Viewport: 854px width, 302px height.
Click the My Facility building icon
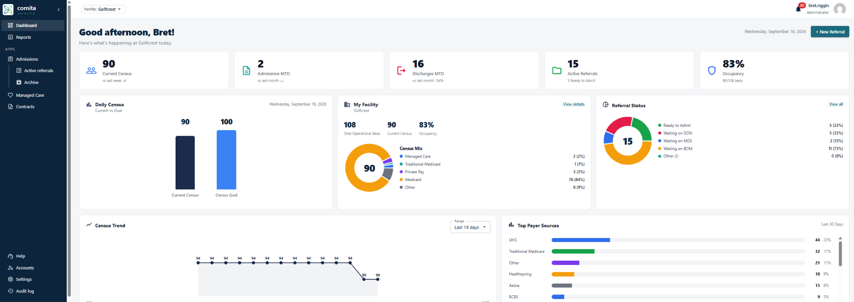click(347, 105)
